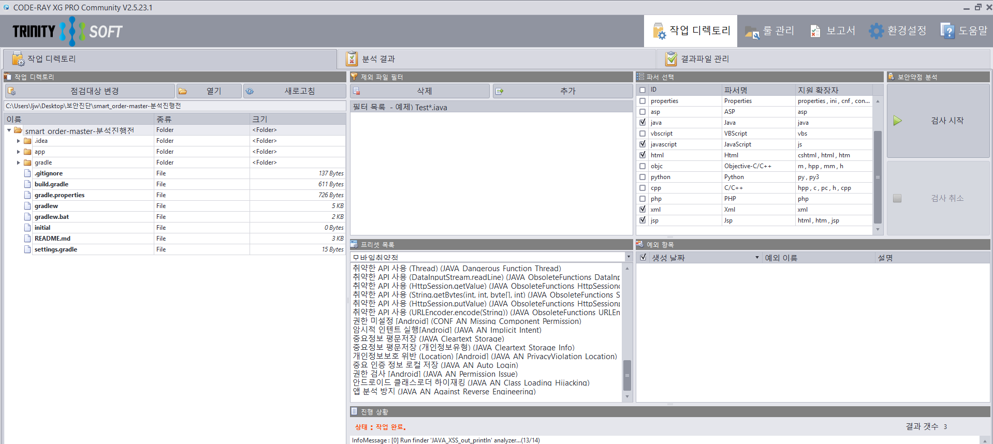
Task: Open the 환경설정 settings menu
Action: pos(897,31)
